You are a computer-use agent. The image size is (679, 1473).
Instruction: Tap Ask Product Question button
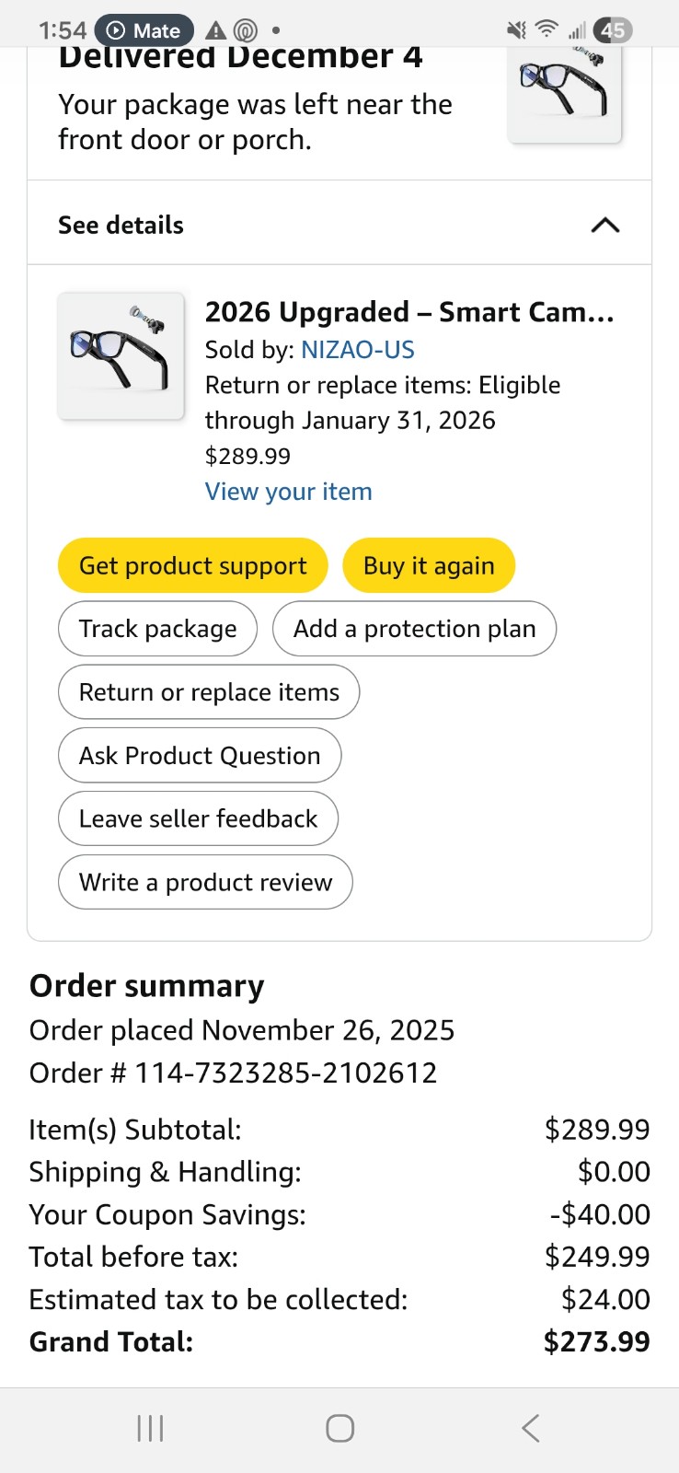click(200, 756)
